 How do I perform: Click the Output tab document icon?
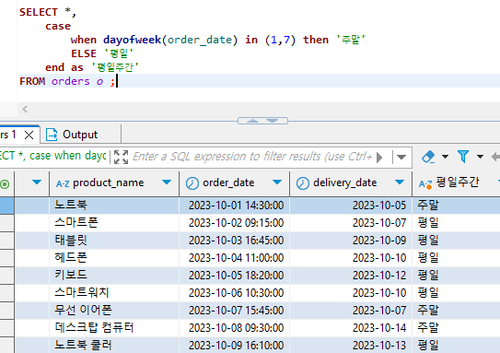point(52,135)
